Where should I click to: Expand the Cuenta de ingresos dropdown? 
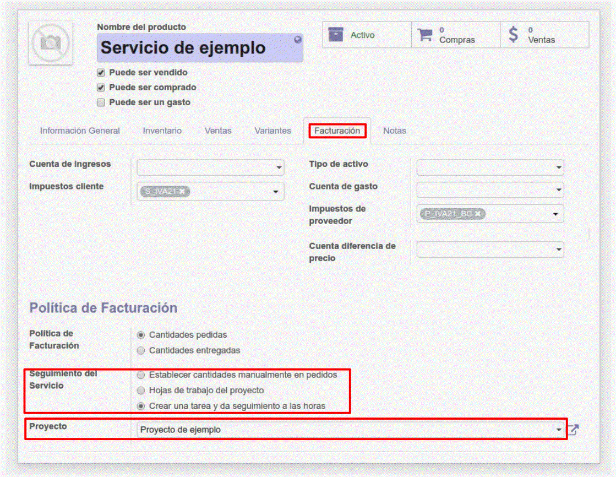click(x=279, y=167)
